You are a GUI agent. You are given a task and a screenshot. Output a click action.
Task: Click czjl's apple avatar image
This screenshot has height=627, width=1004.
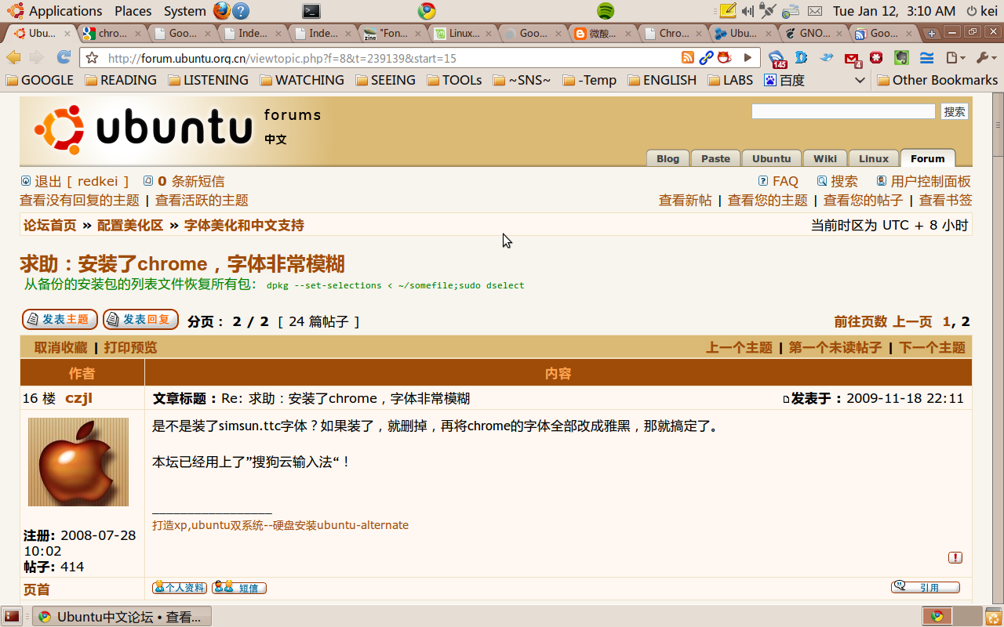point(78,462)
